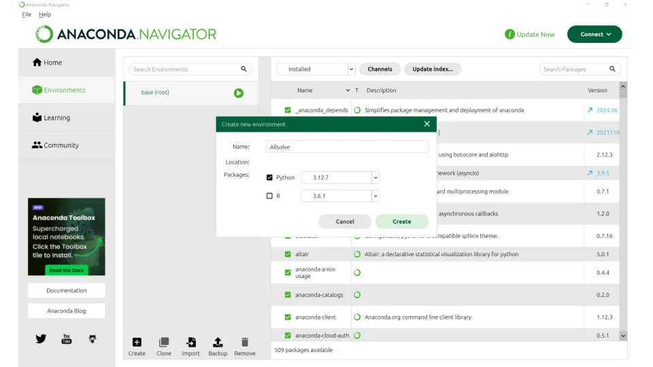Click the Backup environment icon
The height and width of the screenshot is (367, 653).
tap(218, 343)
